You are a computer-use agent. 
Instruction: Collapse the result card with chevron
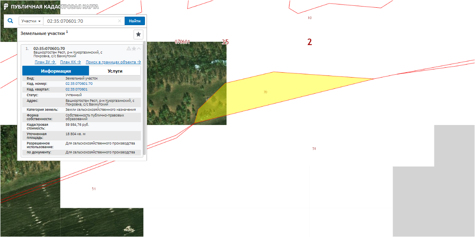click(139, 49)
